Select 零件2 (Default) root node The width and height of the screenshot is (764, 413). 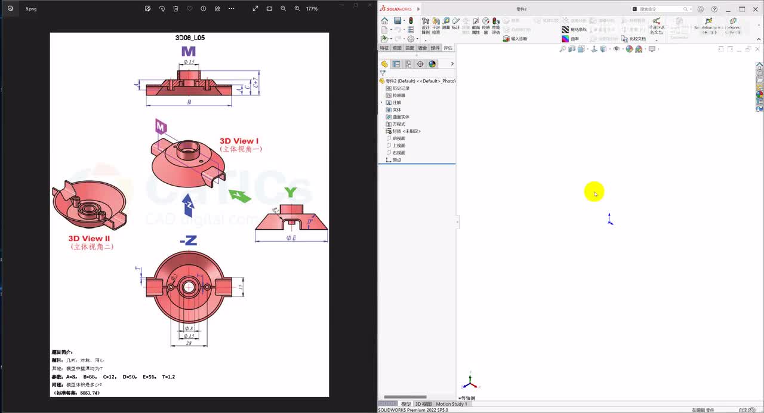[417, 81]
